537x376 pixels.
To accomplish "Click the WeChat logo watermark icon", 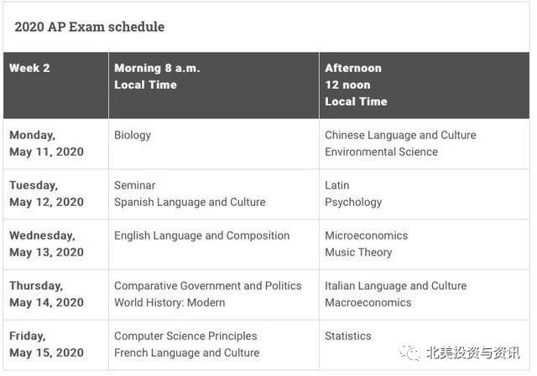I will (x=409, y=353).
